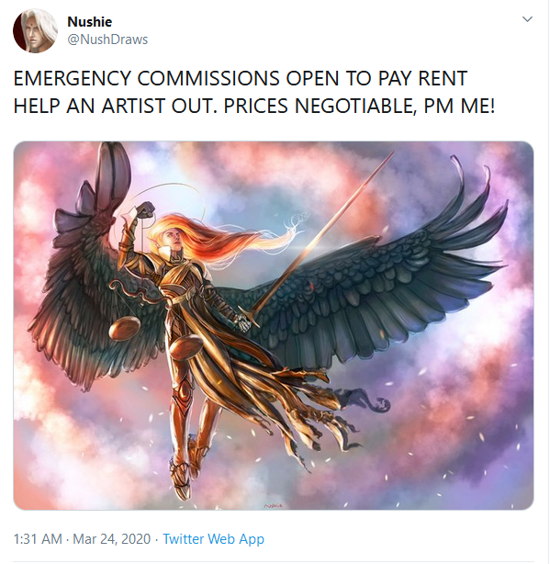This screenshot has height=564, width=550.
Task: Expand the tweet options chevron
Action: [527, 19]
